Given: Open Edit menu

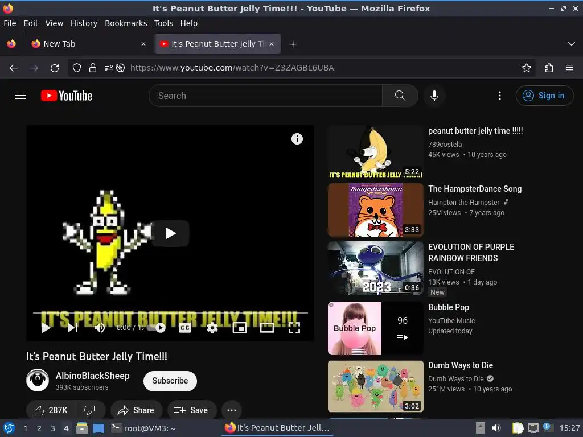Looking at the screenshot, I should [31, 23].
